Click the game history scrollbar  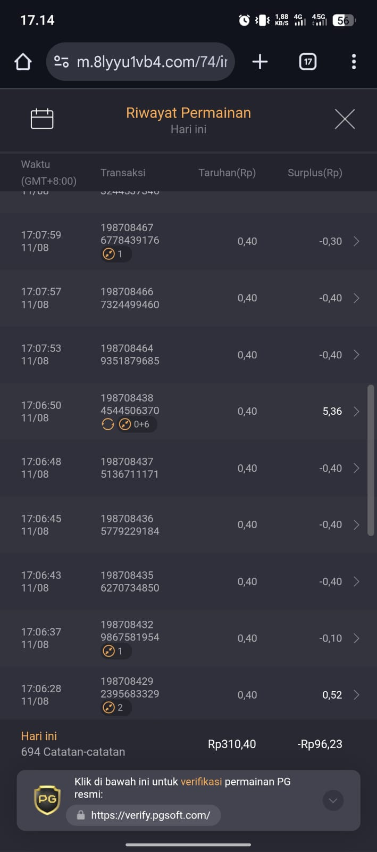click(x=371, y=460)
